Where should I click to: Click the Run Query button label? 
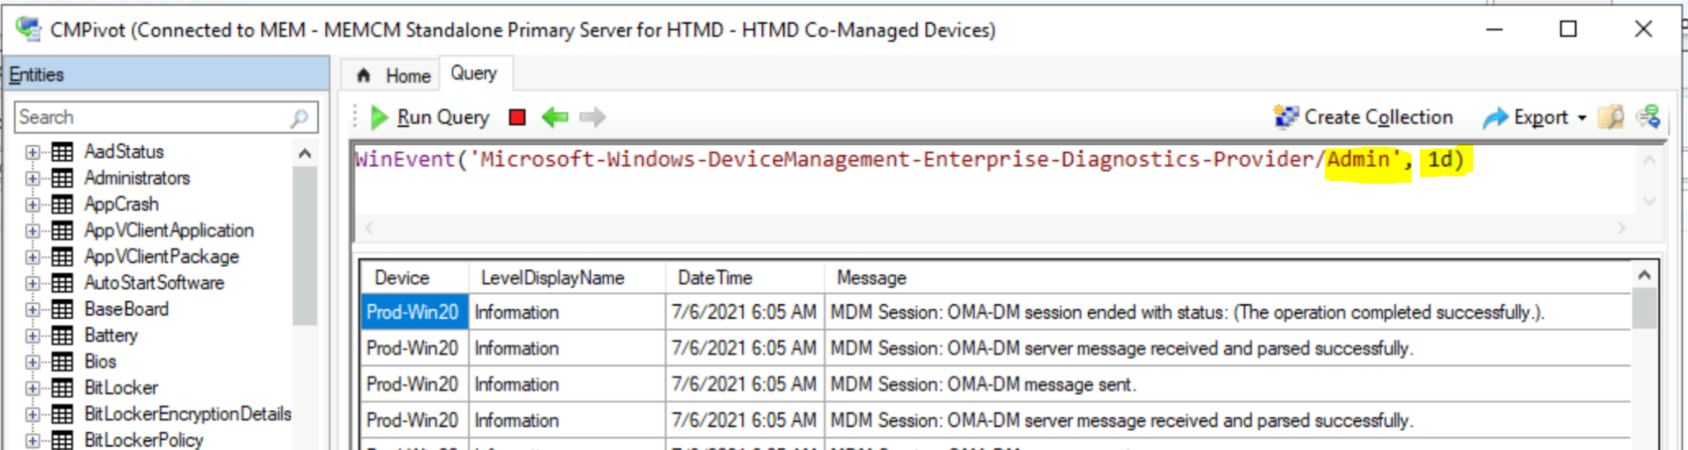click(x=443, y=118)
